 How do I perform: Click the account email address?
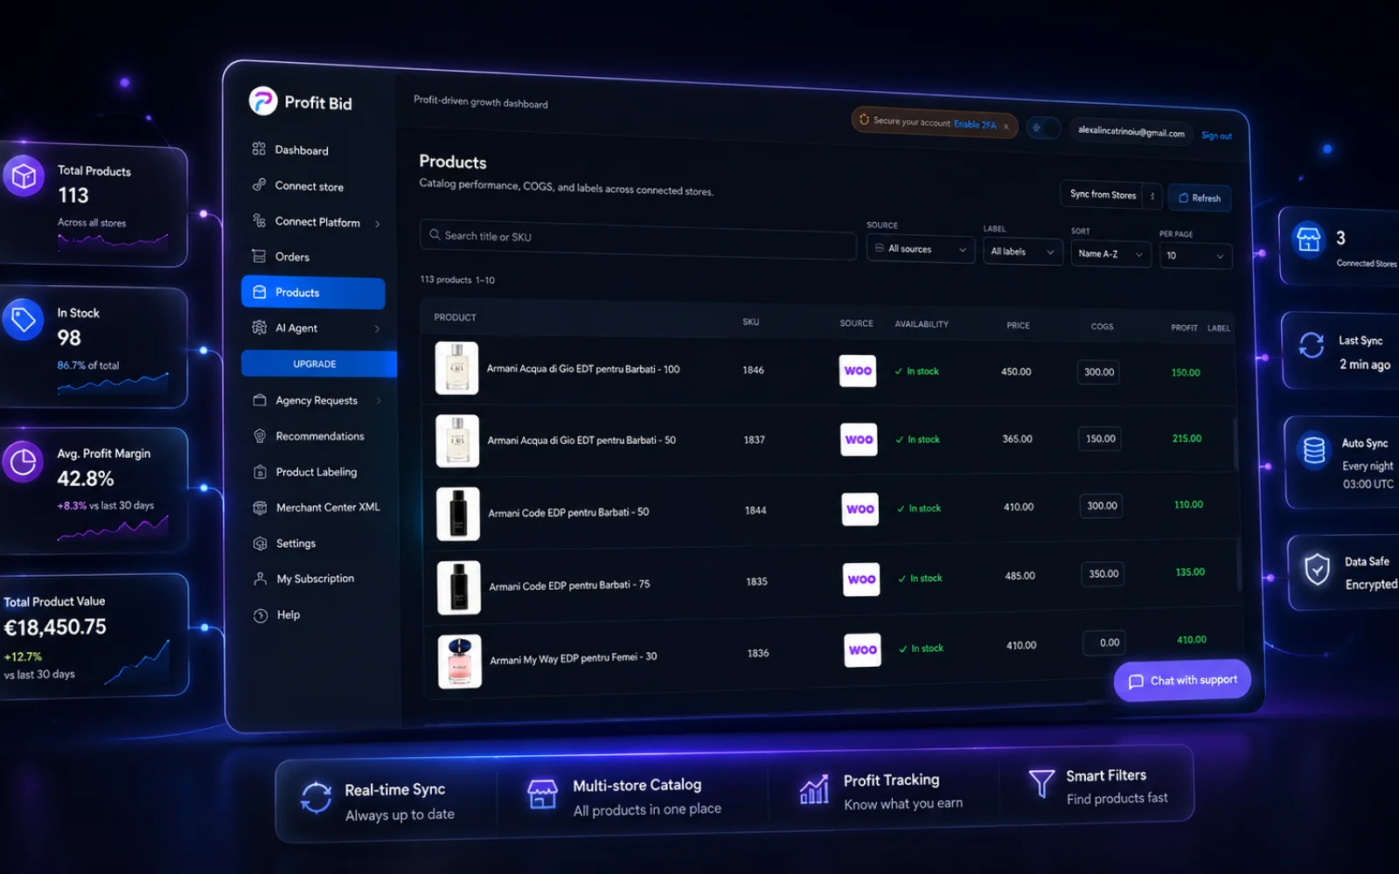(1131, 131)
